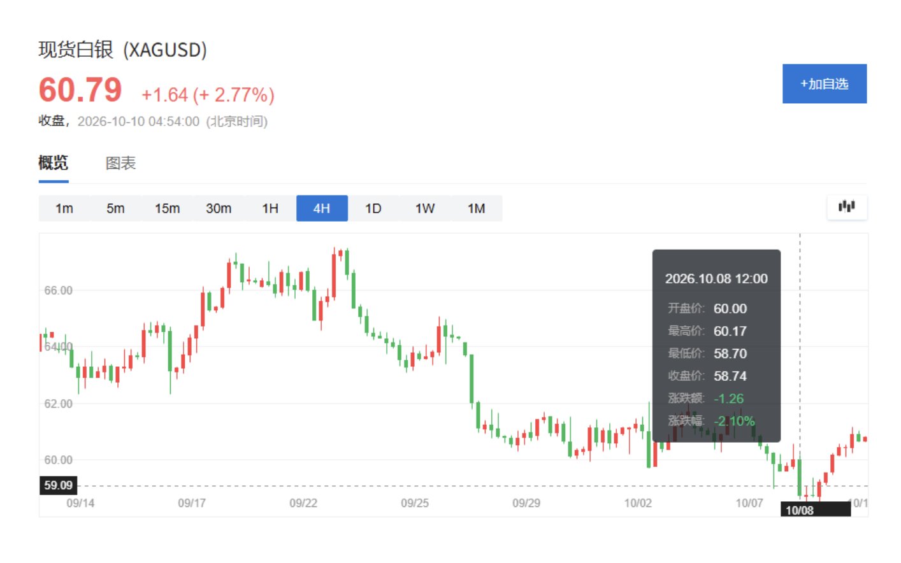Click the 60.00 price axis label
901x563 pixels.
tap(58, 460)
